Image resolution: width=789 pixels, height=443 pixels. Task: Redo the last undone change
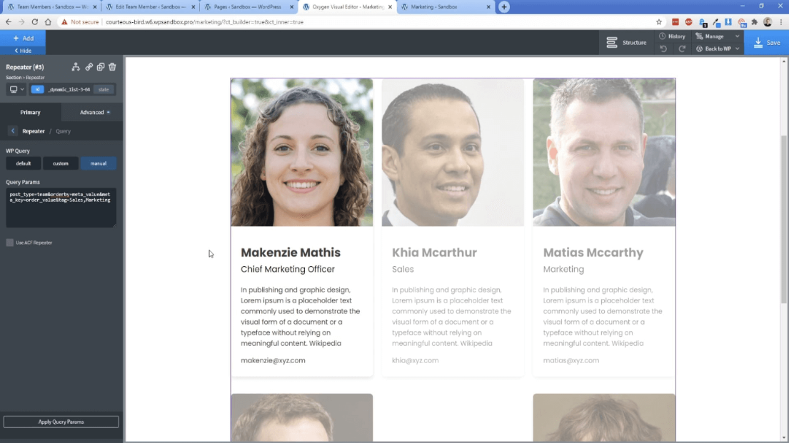682,49
